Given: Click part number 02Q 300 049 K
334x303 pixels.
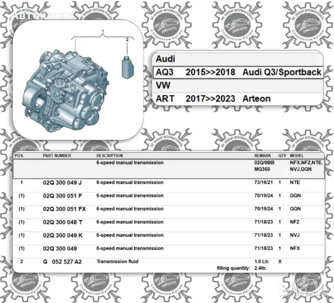Looking at the screenshot, I should coord(63,235).
